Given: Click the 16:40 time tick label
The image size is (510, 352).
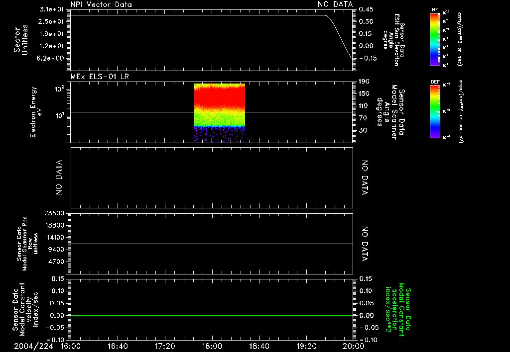Looking at the screenshot, I should tap(118, 346).
